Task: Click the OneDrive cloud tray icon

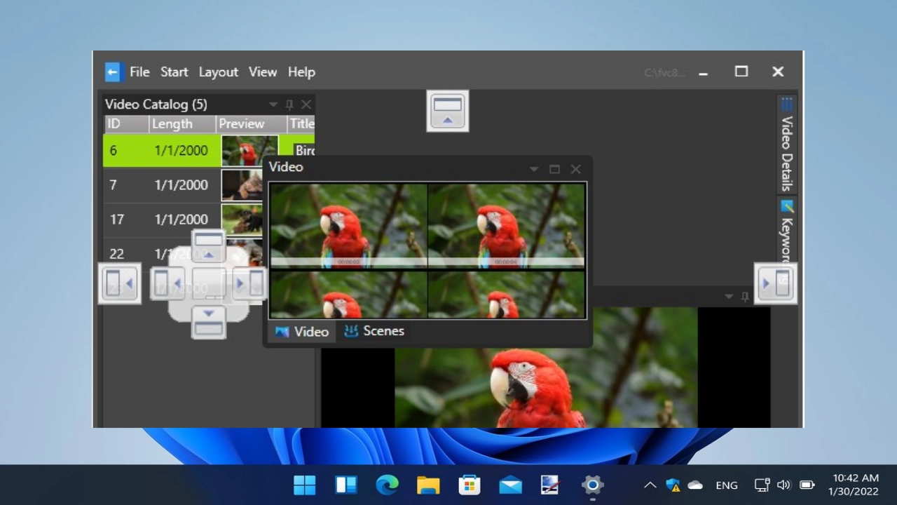Action: (695, 485)
